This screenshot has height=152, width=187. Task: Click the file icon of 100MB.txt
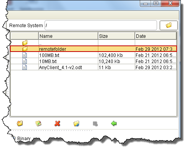25,55
